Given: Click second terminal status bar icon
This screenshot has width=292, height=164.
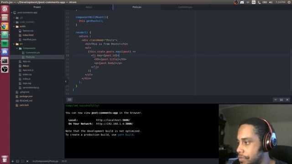Looking at the screenshot, I should pos(22,161).
